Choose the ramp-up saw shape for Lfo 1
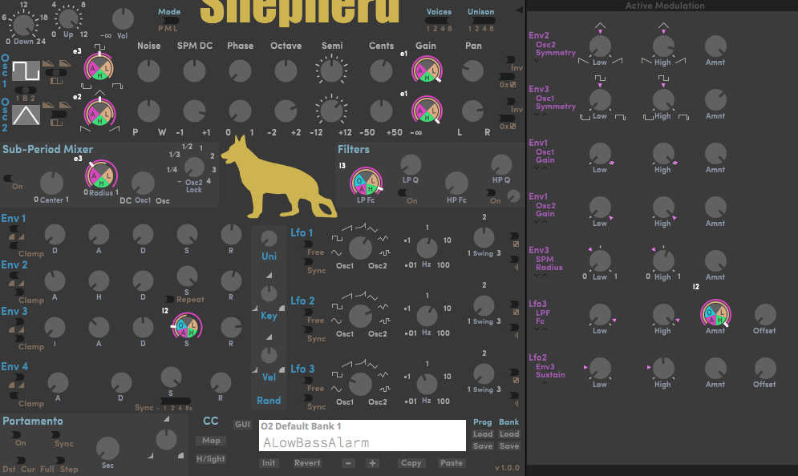Viewport: 798px width, 476px height. coord(346,228)
